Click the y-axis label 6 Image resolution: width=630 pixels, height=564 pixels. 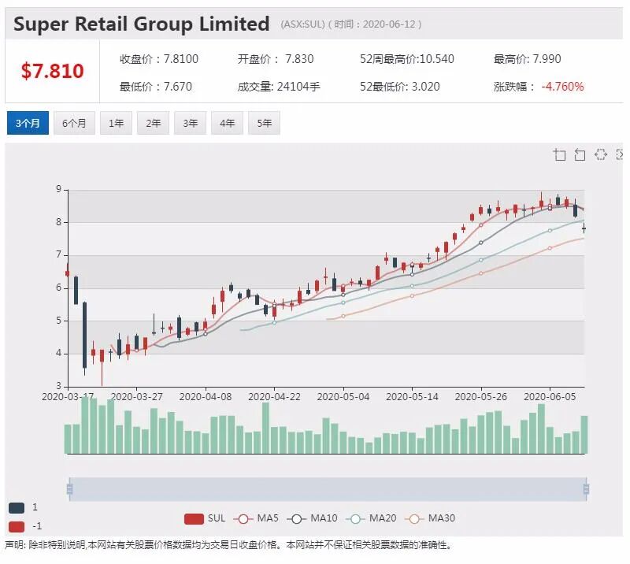coord(58,288)
